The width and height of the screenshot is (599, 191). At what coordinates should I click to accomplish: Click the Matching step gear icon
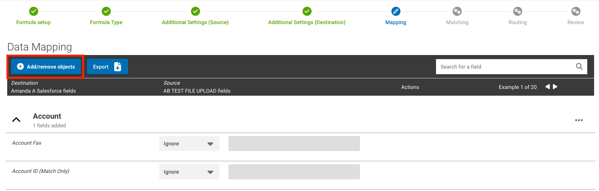pyautogui.click(x=457, y=11)
